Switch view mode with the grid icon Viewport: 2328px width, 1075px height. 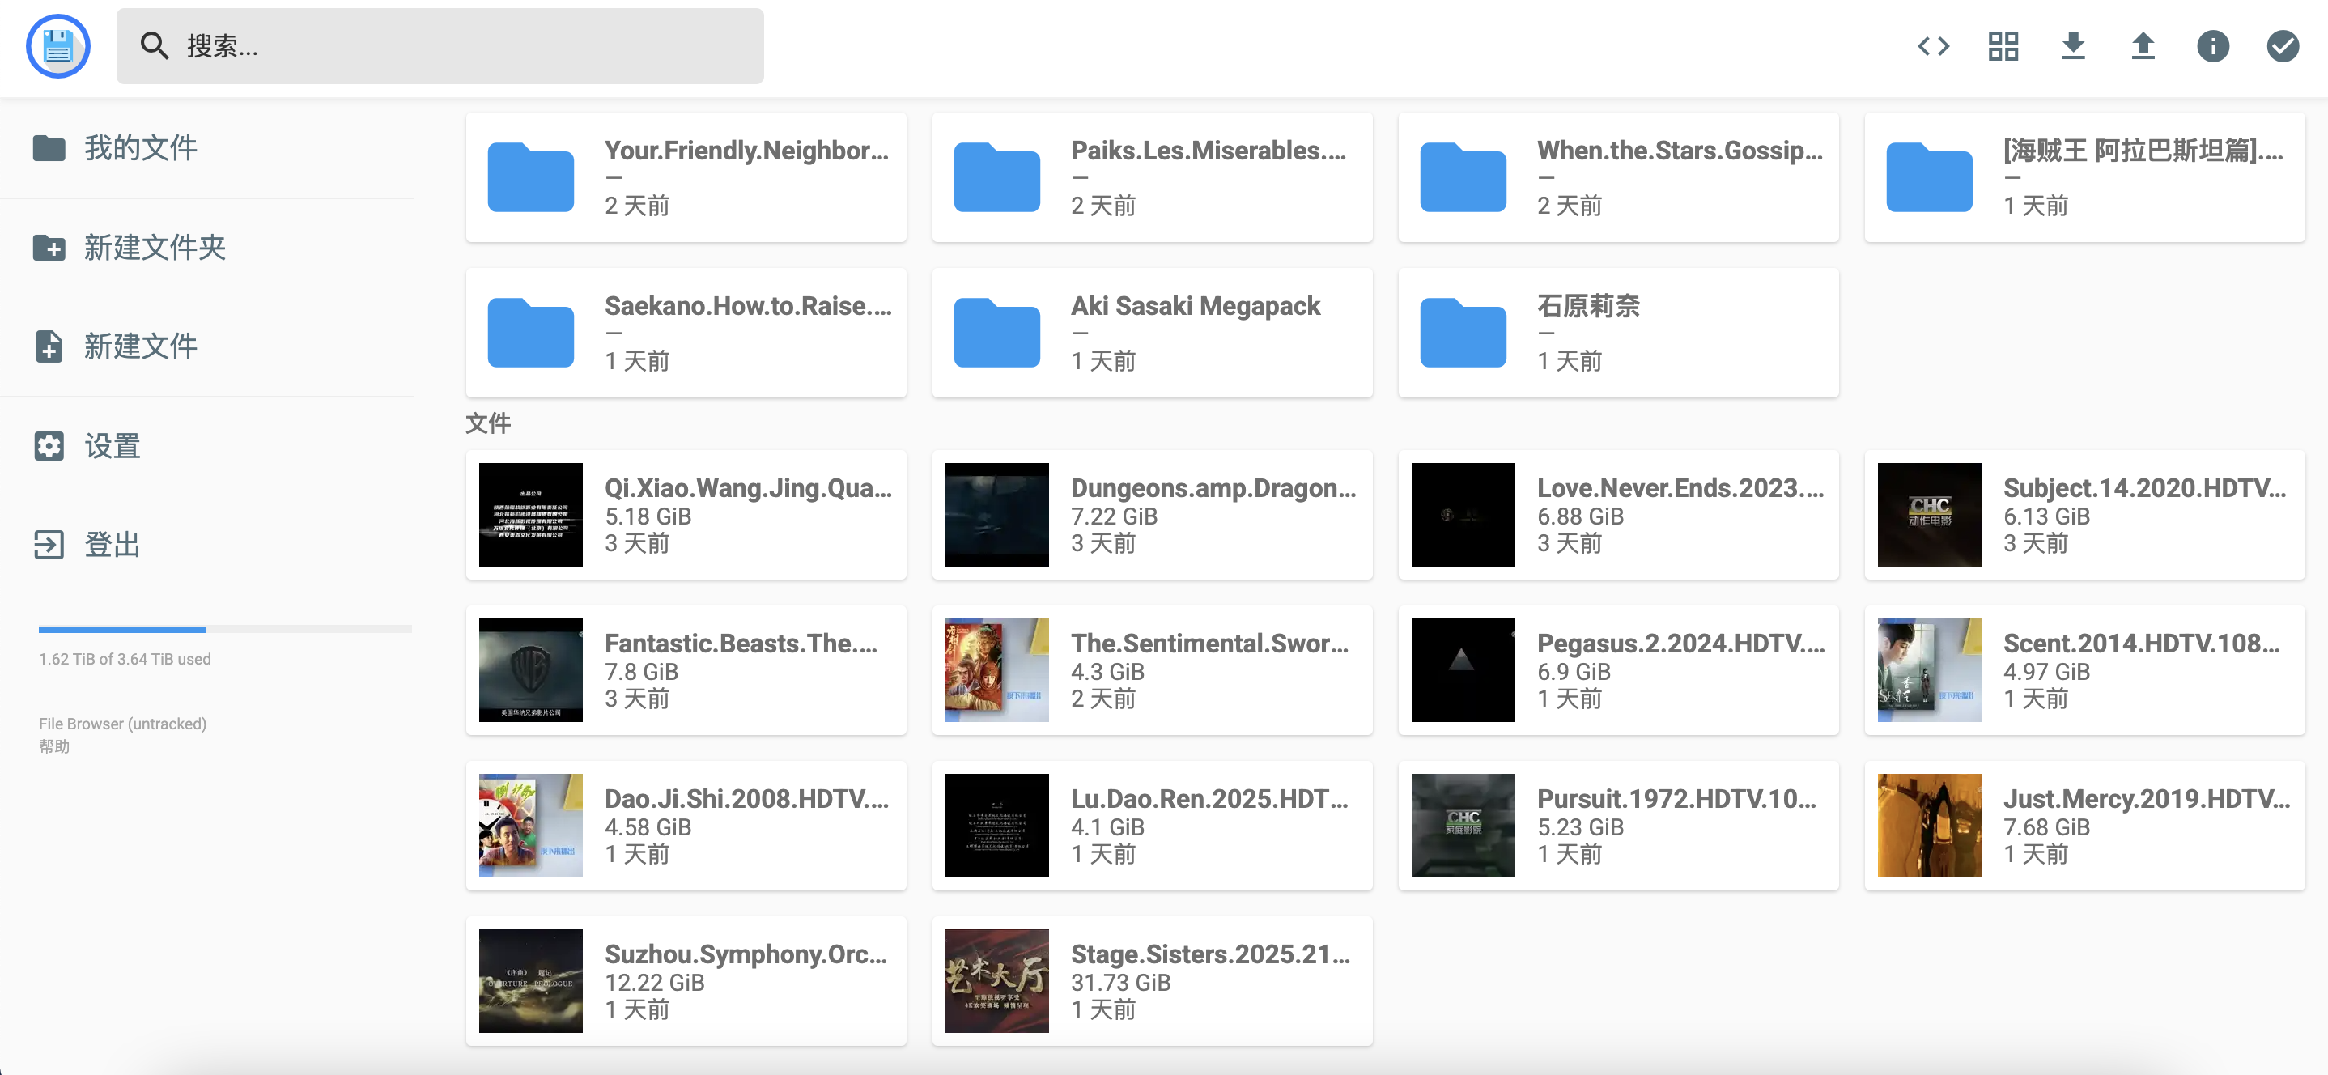[2003, 46]
